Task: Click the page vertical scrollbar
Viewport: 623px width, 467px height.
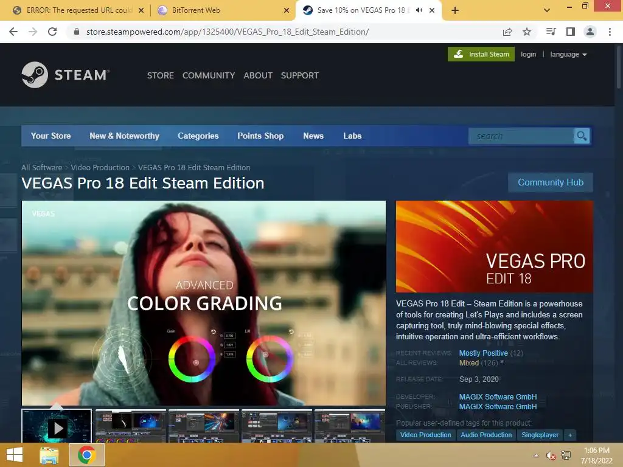Action: point(619,67)
